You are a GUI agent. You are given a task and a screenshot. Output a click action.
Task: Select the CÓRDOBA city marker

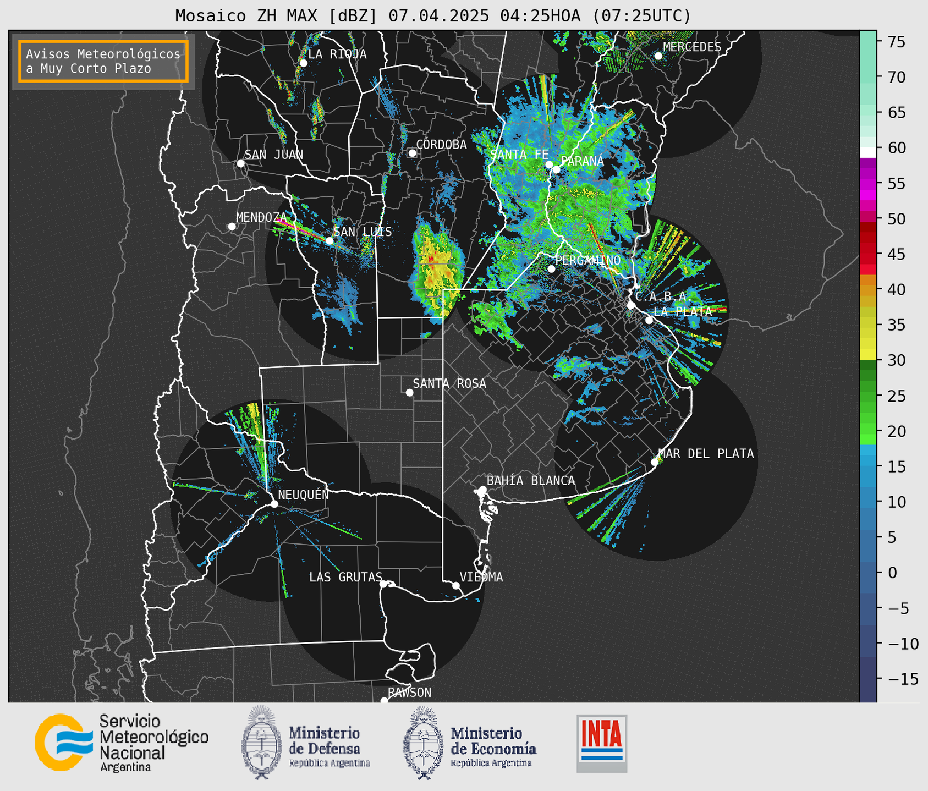pos(412,153)
